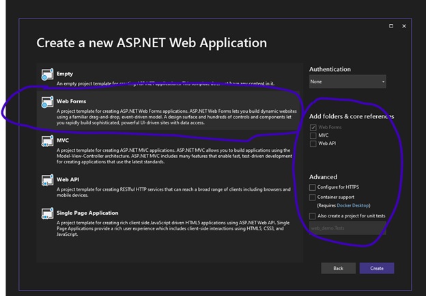Select the Web Forms template title
The height and width of the screenshot is (296, 426).
click(x=72, y=101)
